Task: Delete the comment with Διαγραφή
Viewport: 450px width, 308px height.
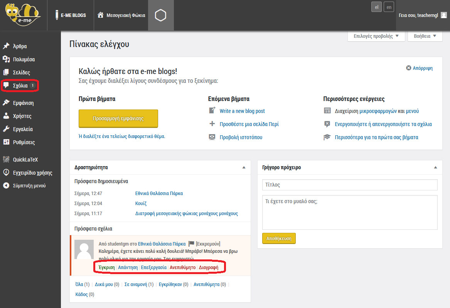Action: point(208,267)
